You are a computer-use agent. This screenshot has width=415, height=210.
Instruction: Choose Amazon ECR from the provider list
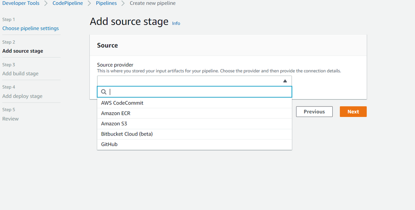coord(116,113)
